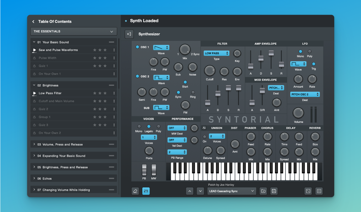
Task: Click the back arrow beside Table Of Contents
Action: [x=33, y=22]
